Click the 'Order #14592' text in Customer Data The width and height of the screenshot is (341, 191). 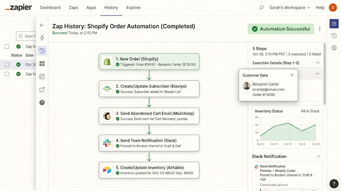click(x=264, y=94)
